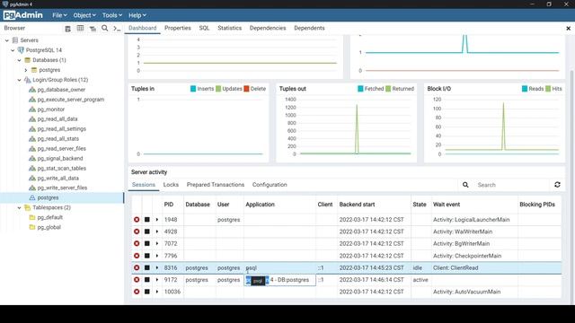The image size is (575, 323).
Task: Cancel active query for PID 8316
Action: tap(147, 267)
